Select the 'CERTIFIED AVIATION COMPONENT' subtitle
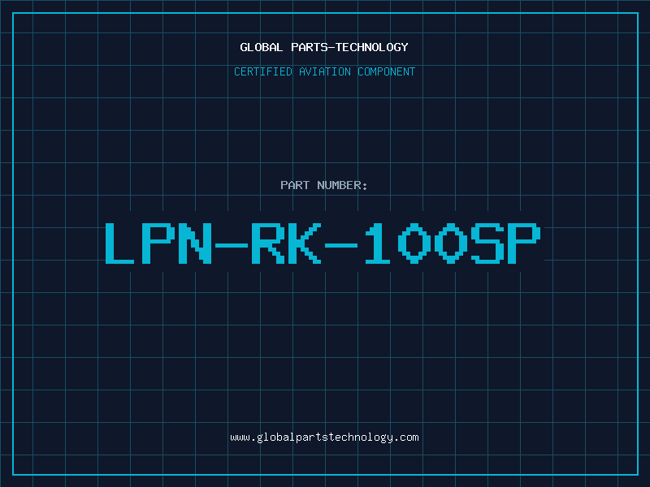Viewport: 650px width, 487px height. (x=324, y=71)
